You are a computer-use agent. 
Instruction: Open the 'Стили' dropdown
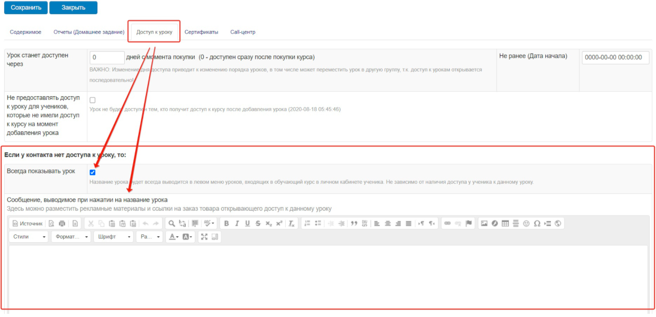[28, 237]
